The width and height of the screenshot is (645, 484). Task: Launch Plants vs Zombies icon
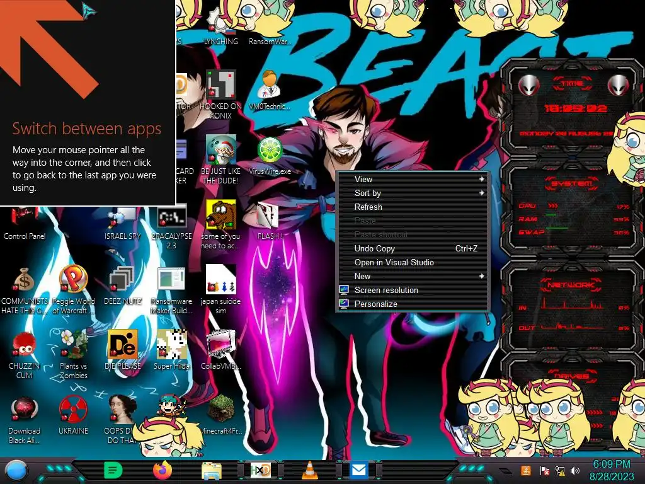74,355
